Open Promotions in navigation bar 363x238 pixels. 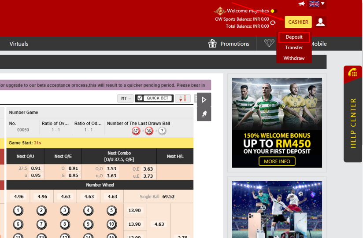[235, 44]
